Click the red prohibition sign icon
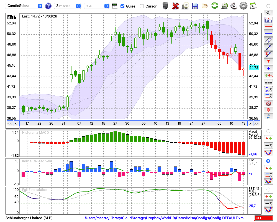 268,103
